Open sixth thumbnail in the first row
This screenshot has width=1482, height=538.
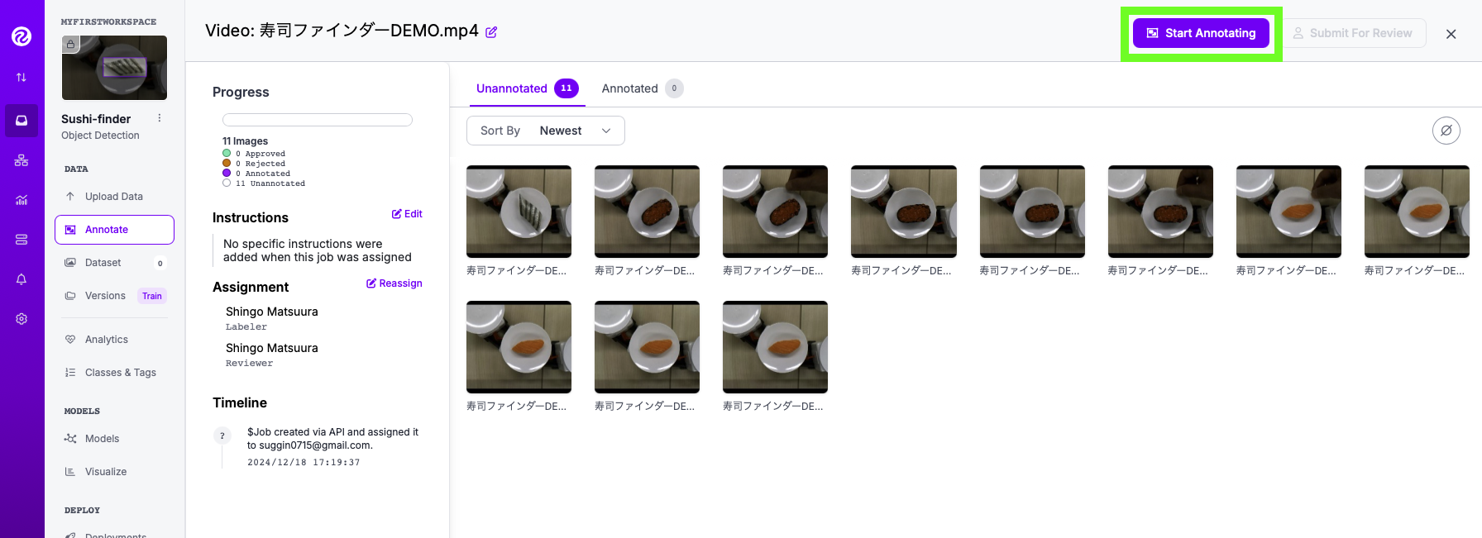[1160, 212]
